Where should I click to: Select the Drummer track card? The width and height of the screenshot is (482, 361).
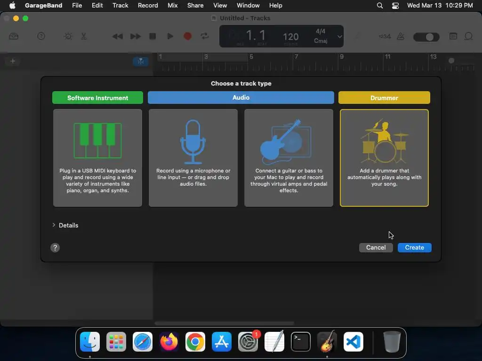click(384, 158)
